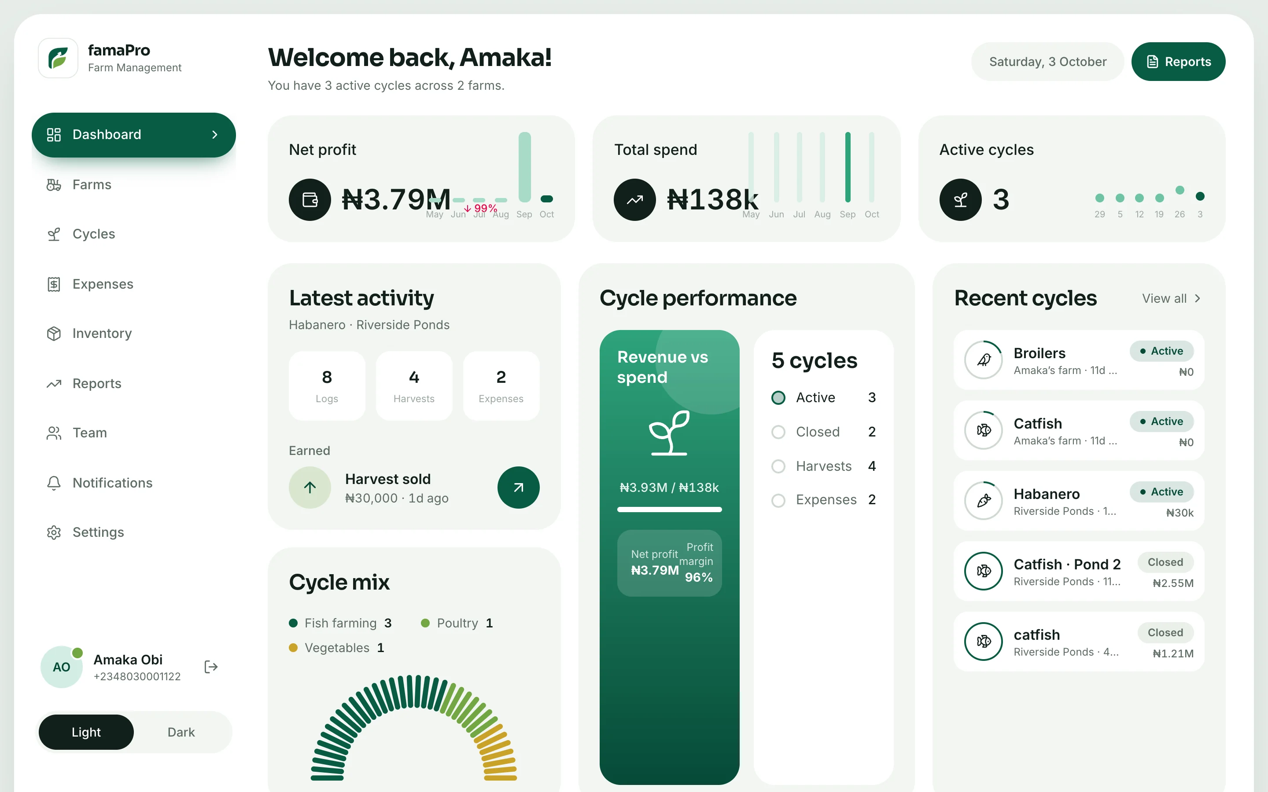Click the Vegetables legend dot

293,648
